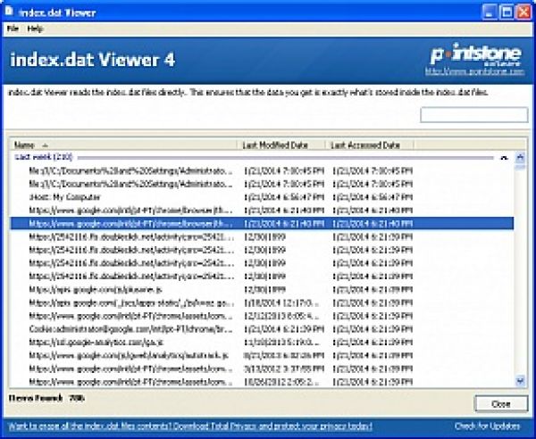The width and height of the screenshot is (536, 439).
Task: Select the ssl.google-analytics.com ga.js entry
Action: click(x=96, y=343)
